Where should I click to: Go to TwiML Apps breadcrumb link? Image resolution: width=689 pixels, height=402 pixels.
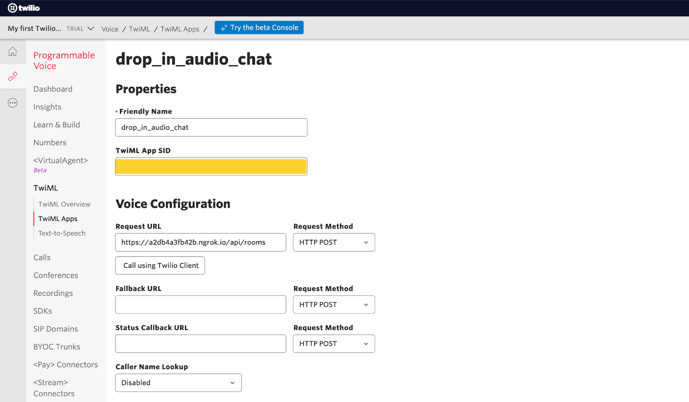tap(180, 29)
